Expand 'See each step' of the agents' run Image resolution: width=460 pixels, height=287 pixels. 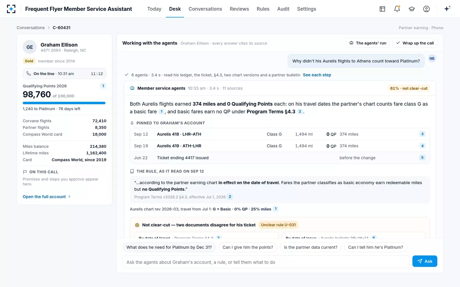[x=317, y=75]
